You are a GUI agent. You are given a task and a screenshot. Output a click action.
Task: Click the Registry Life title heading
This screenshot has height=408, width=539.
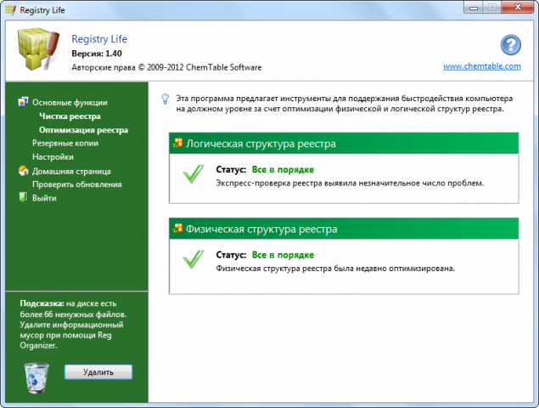tap(99, 39)
